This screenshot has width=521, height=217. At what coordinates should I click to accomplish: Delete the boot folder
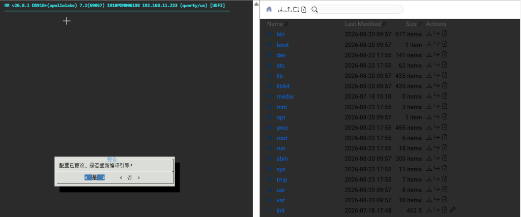click(445, 44)
